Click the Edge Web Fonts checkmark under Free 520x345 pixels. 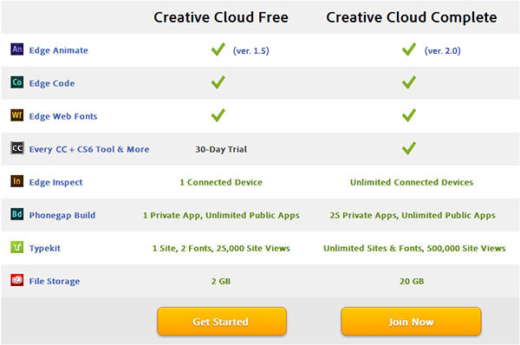(x=218, y=115)
